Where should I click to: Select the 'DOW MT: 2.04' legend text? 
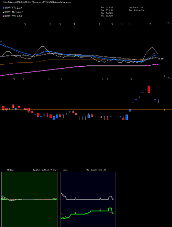(14, 12)
